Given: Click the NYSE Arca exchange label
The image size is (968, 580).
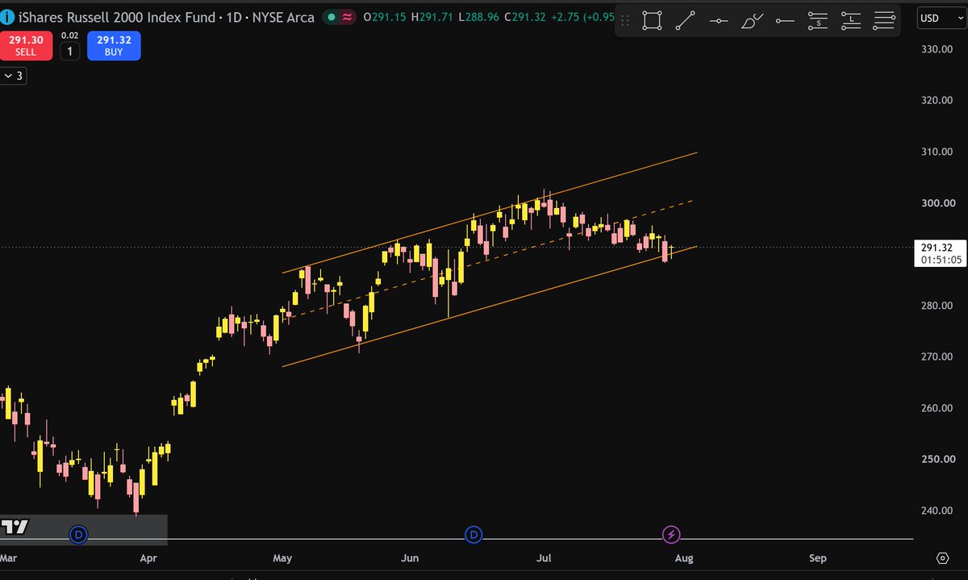Looking at the screenshot, I should tap(282, 18).
